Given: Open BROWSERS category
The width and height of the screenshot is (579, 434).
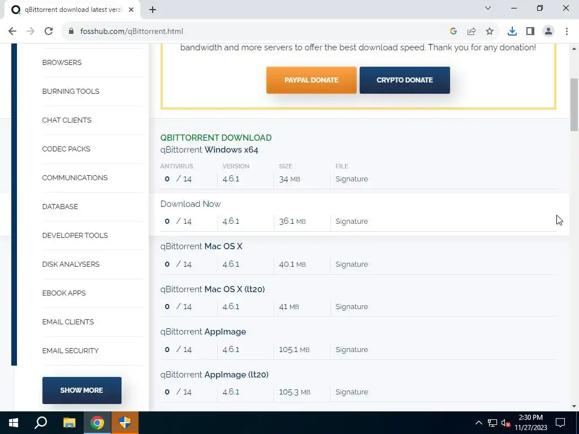Looking at the screenshot, I should coord(62,62).
